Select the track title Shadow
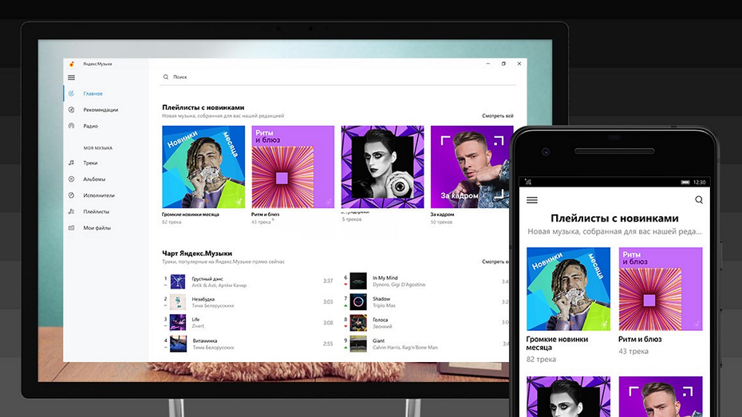 pyautogui.click(x=381, y=299)
